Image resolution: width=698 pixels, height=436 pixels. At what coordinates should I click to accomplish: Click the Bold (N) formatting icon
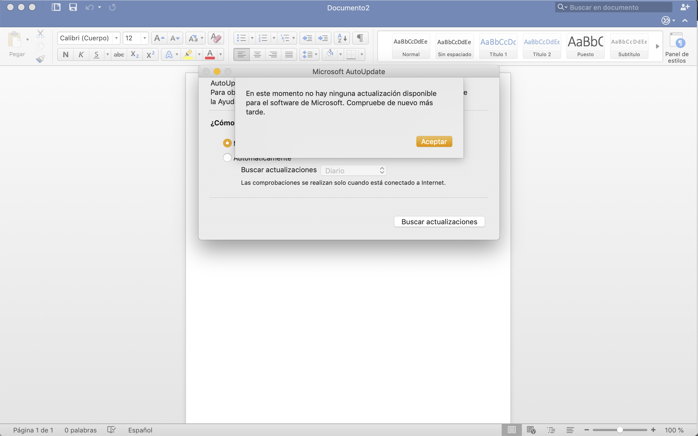coord(65,55)
